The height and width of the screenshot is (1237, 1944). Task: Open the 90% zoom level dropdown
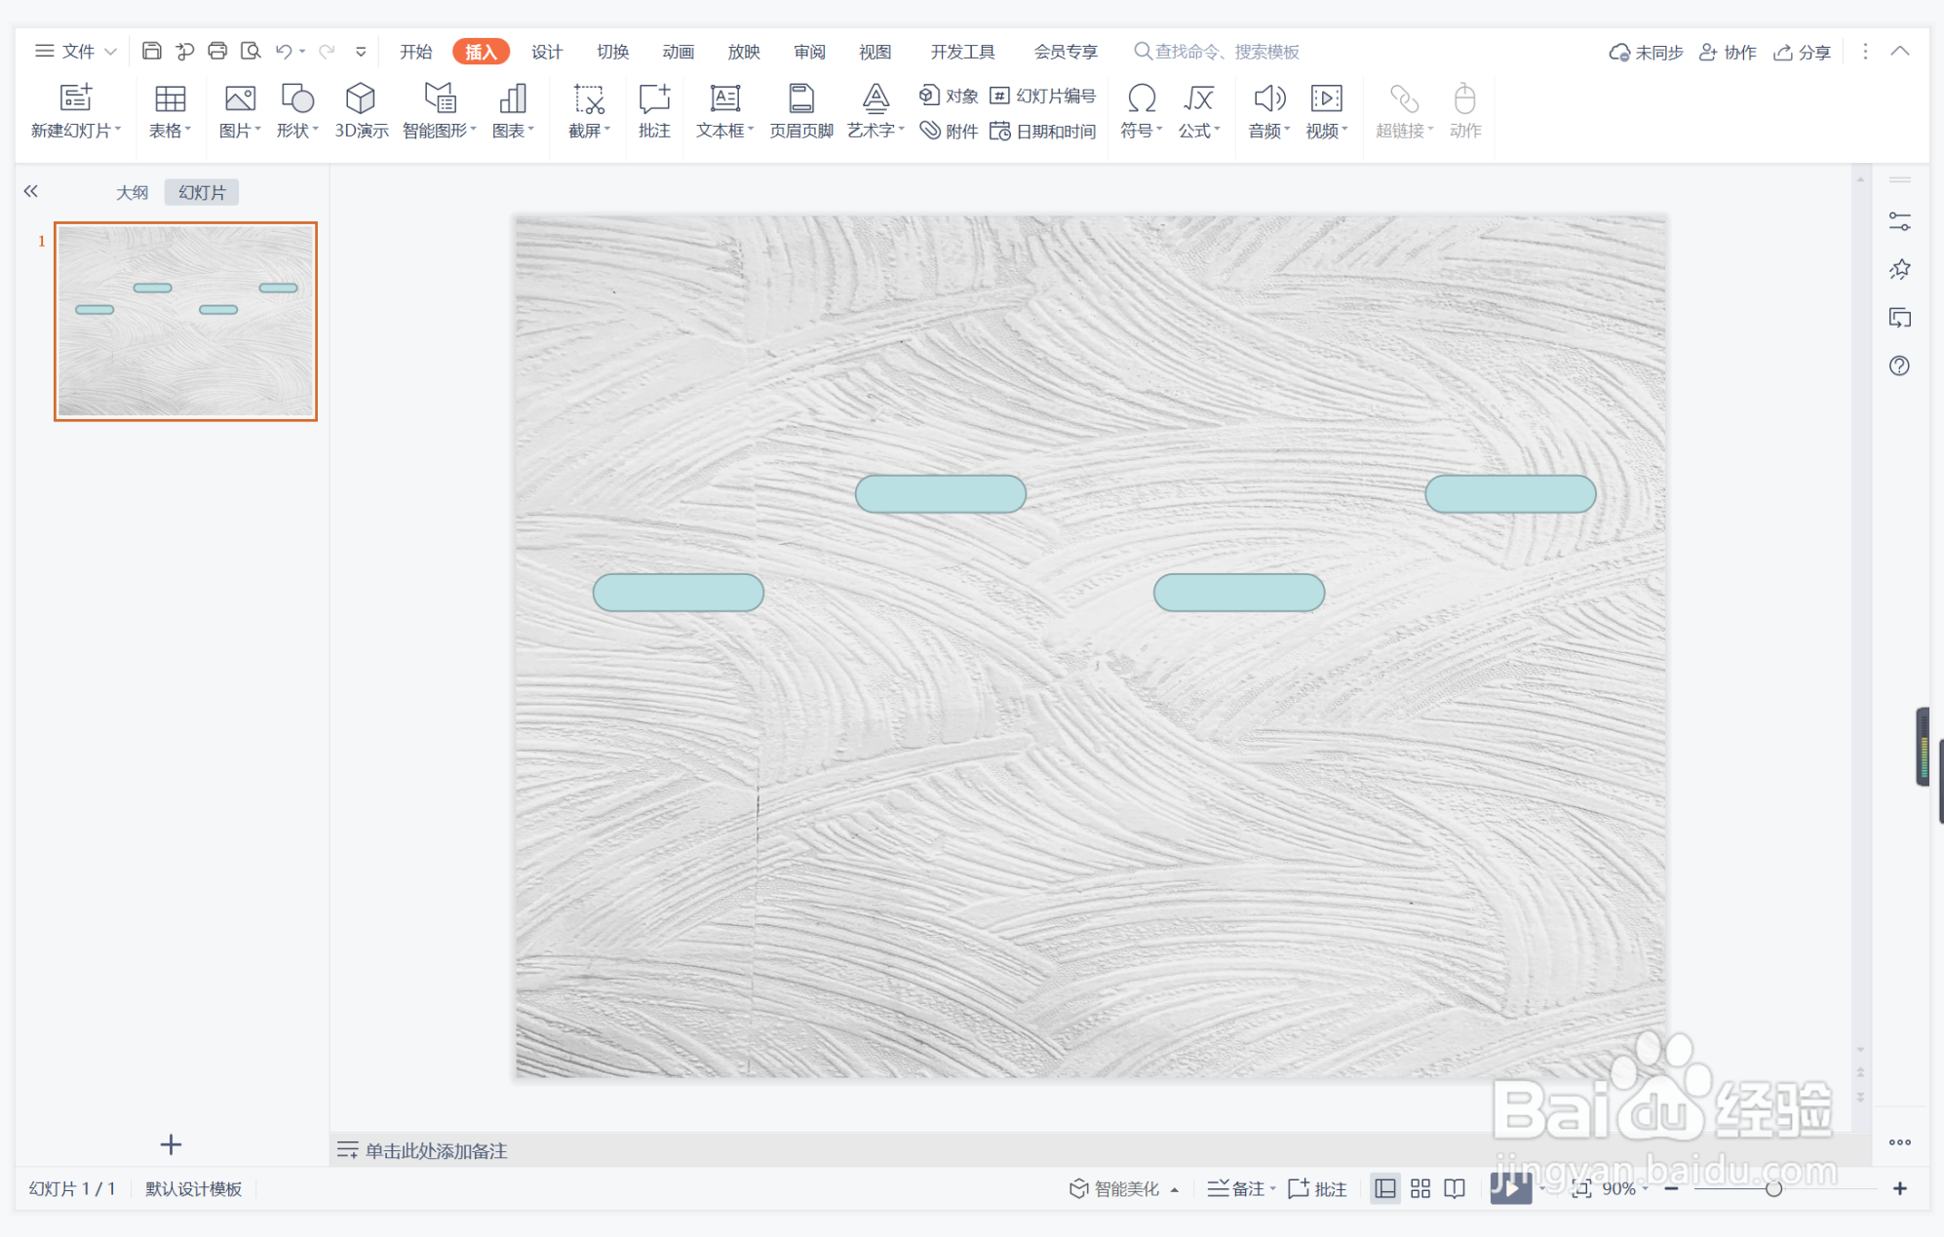tap(1625, 1188)
